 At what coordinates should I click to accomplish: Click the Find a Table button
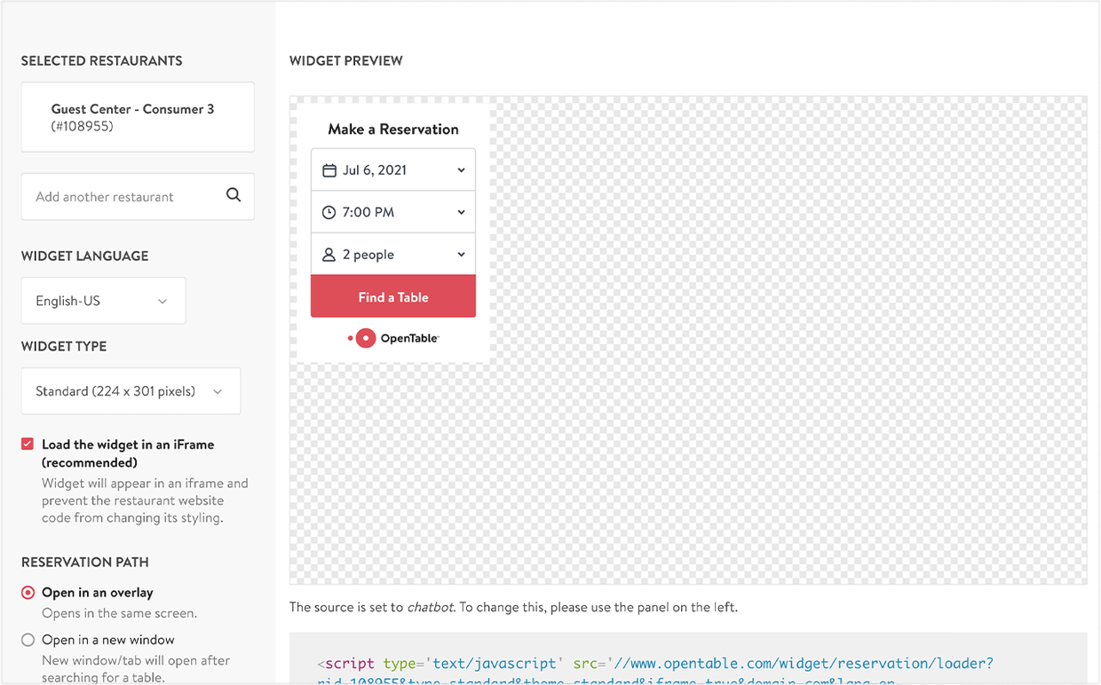tap(392, 296)
